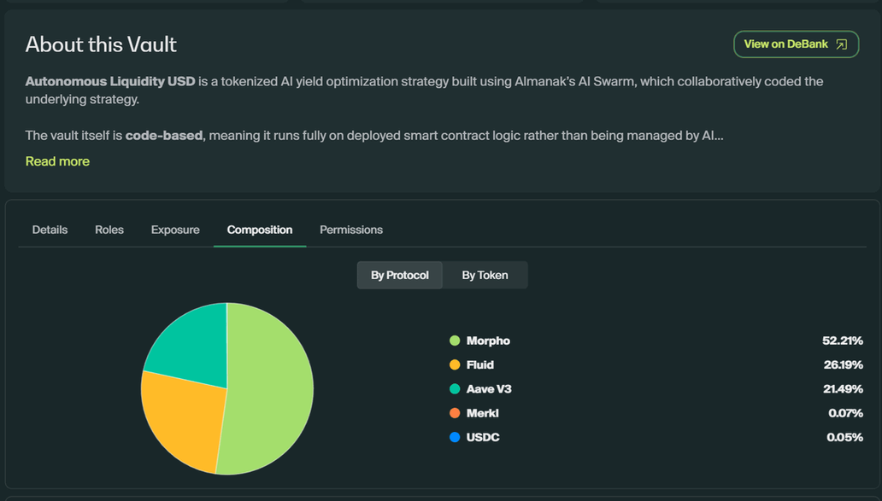Click the yellow Fluid legend dot
882x501 pixels.
(455, 364)
